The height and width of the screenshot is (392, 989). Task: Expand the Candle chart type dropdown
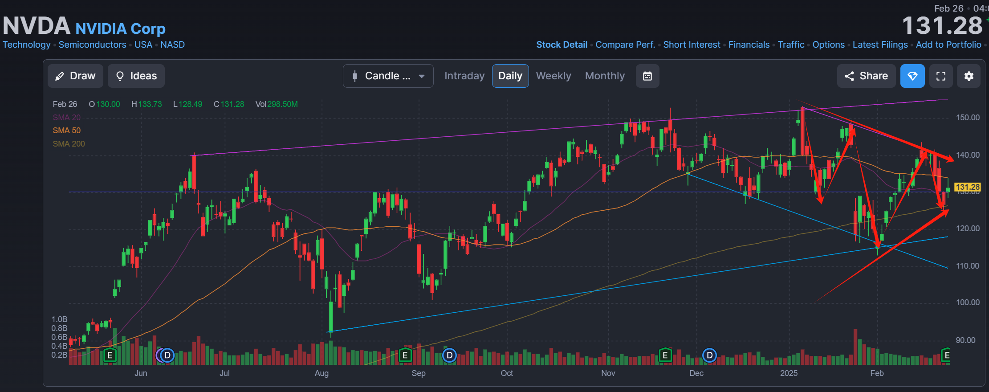click(x=388, y=76)
